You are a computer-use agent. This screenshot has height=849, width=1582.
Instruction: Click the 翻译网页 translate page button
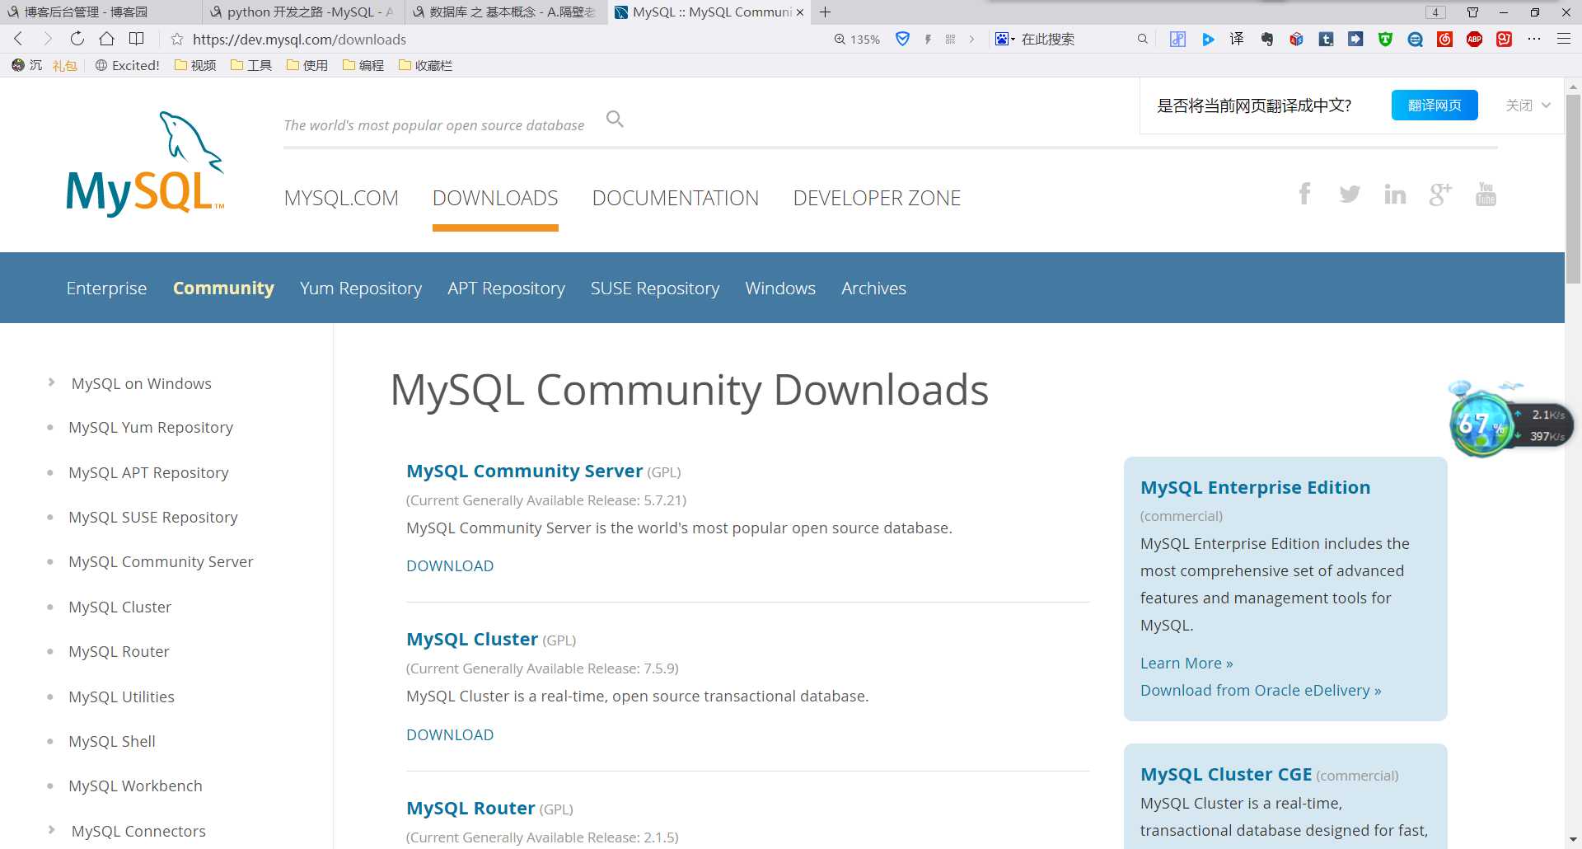1434,105
